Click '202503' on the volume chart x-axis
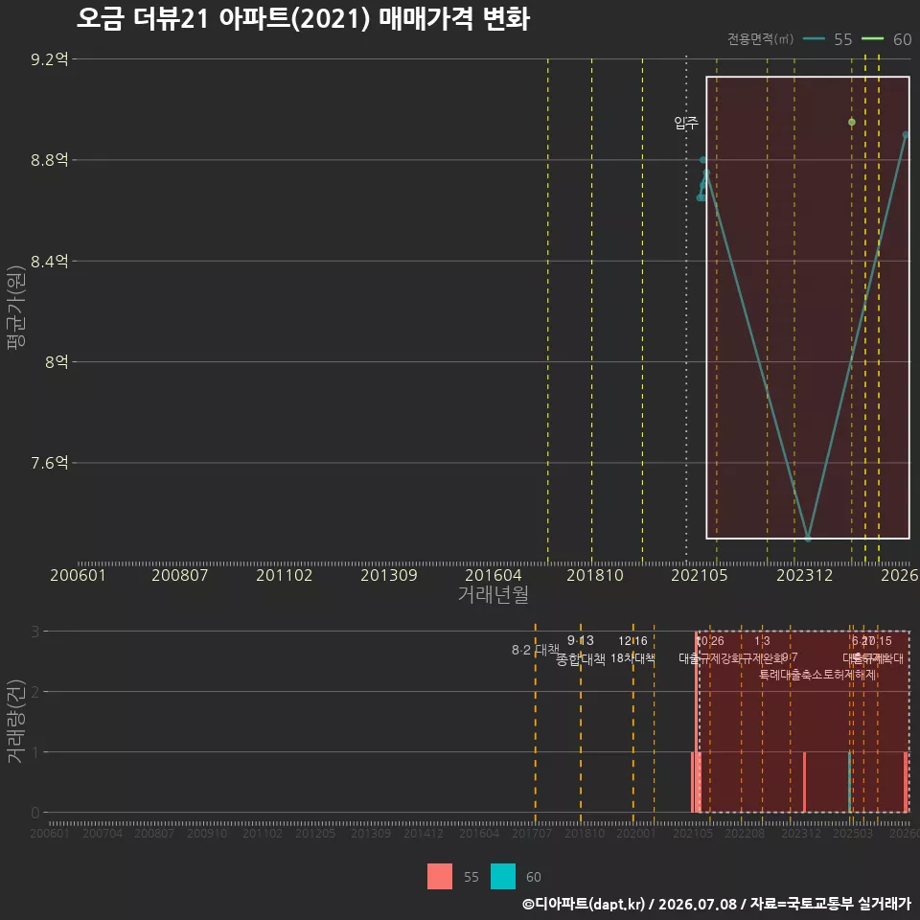This screenshot has width=920, height=920. 853,833
